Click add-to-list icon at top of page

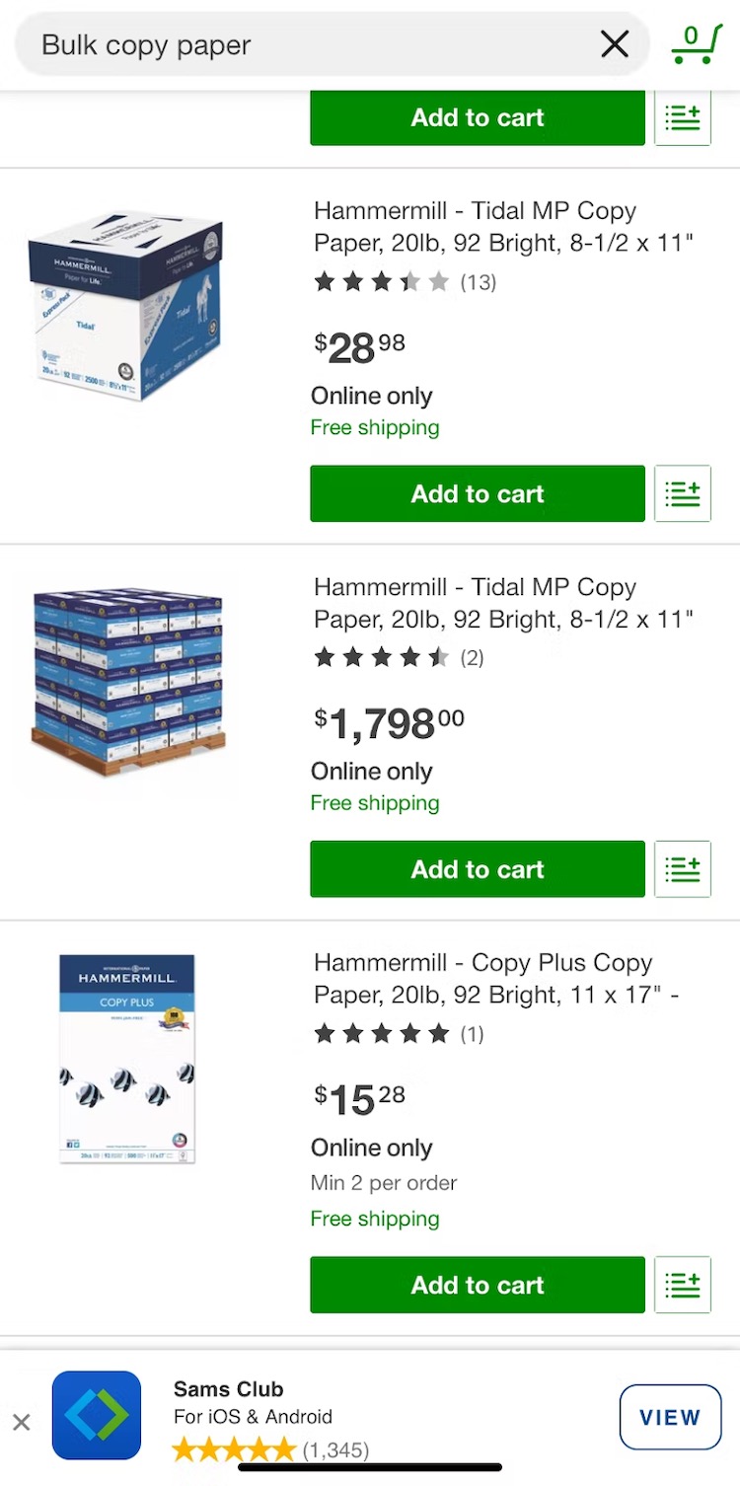tap(683, 117)
